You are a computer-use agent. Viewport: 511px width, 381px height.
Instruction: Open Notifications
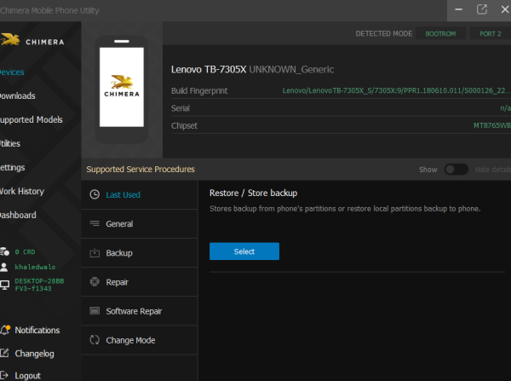(37, 330)
